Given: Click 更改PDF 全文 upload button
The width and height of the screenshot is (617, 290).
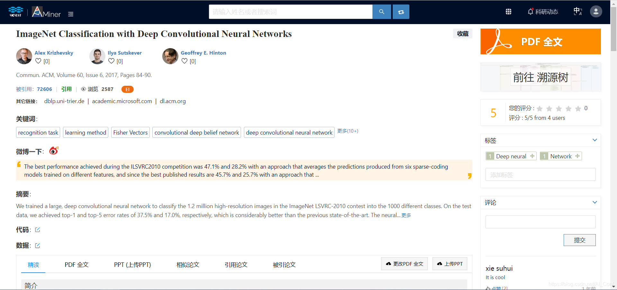Looking at the screenshot, I should pyautogui.click(x=404, y=264).
